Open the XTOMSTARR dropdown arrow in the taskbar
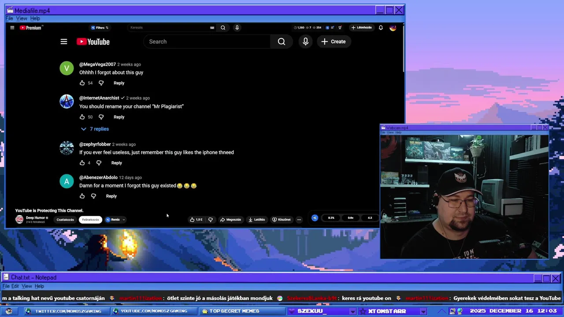Viewport: 564px width, 317px height. click(423, 312)
